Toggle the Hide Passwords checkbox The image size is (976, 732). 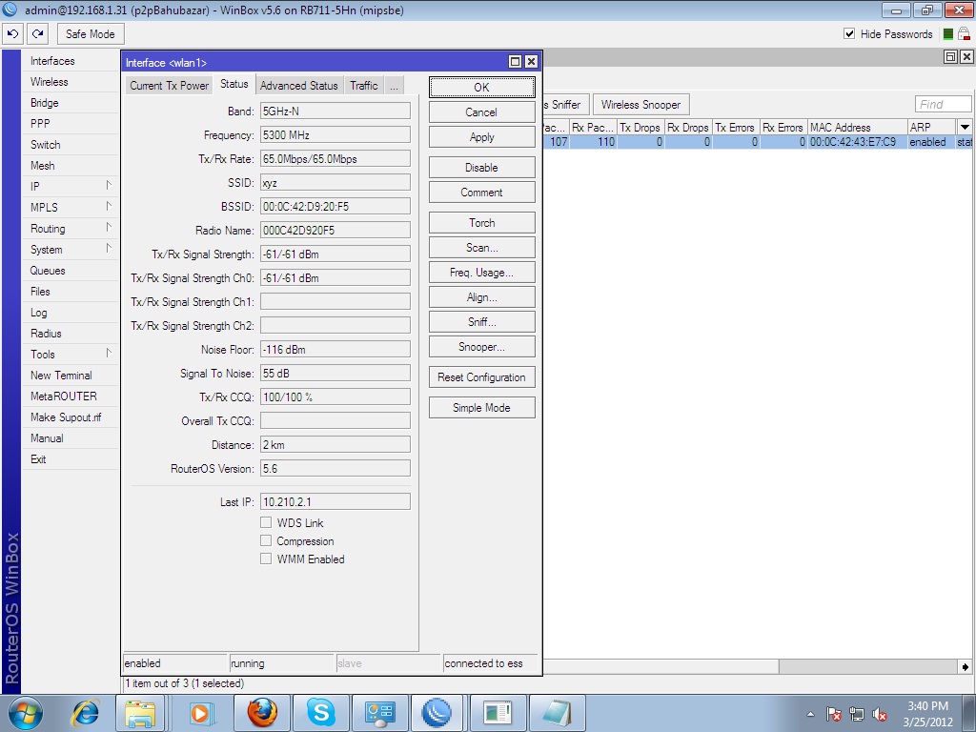tap(848, 33)
